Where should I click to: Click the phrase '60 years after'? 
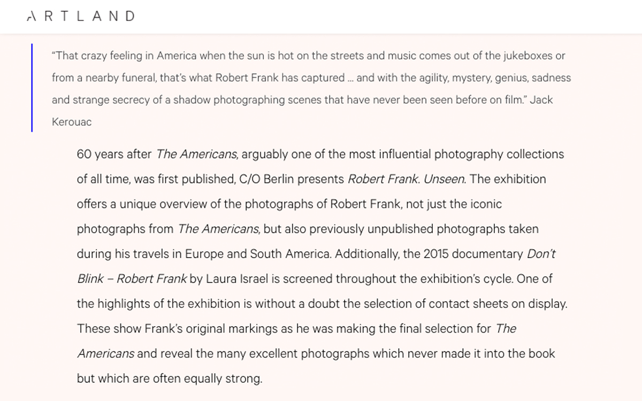[x=114, y=155]
